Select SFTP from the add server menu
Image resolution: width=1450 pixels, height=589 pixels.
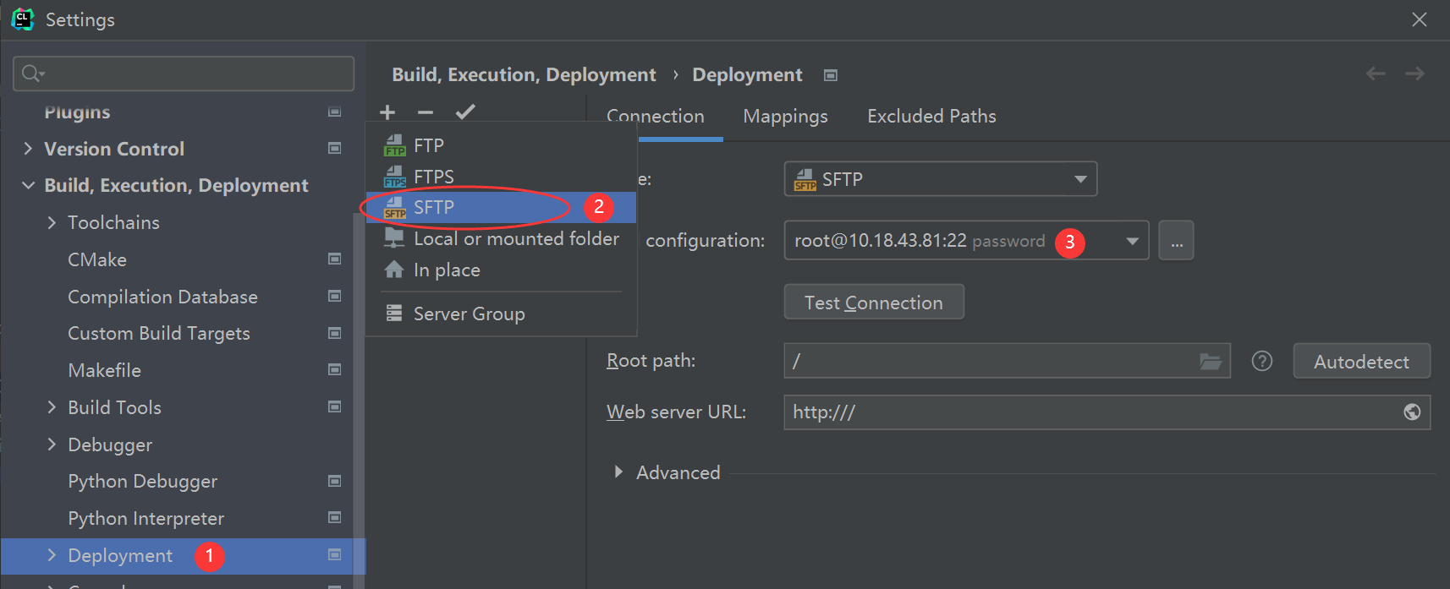pyautogui.click(x=434, y=208)
